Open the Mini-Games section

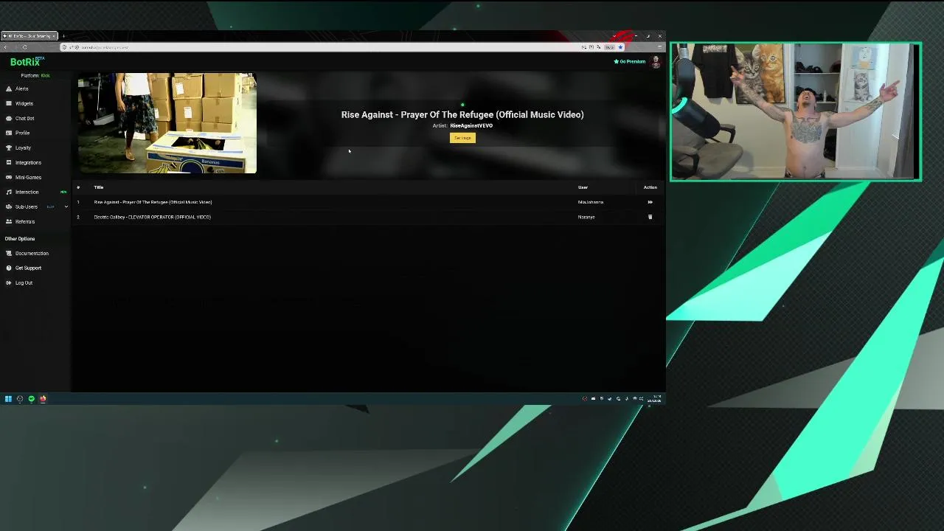tap(28, 177)
